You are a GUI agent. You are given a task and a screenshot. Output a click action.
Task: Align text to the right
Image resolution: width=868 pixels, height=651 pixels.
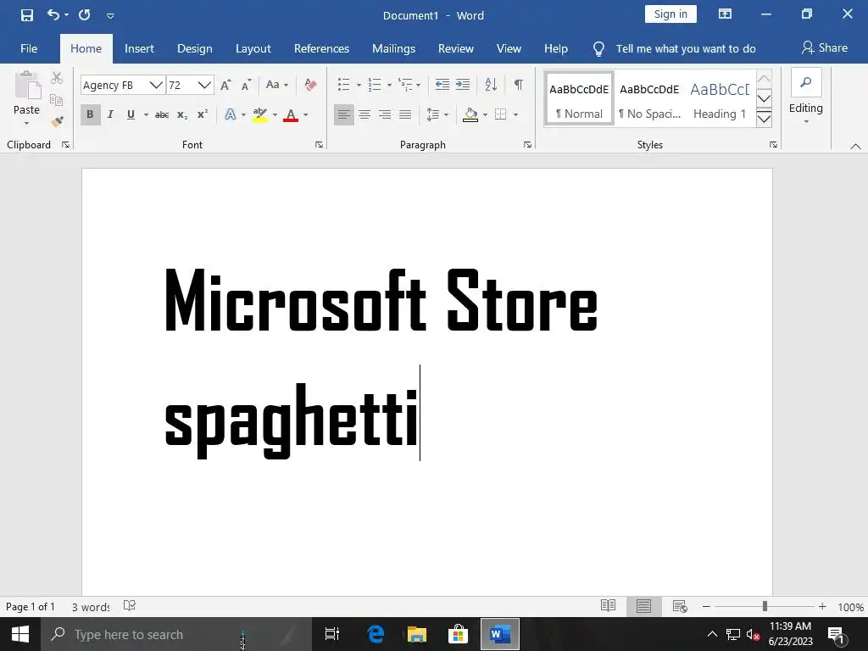(x=385, y=114)
